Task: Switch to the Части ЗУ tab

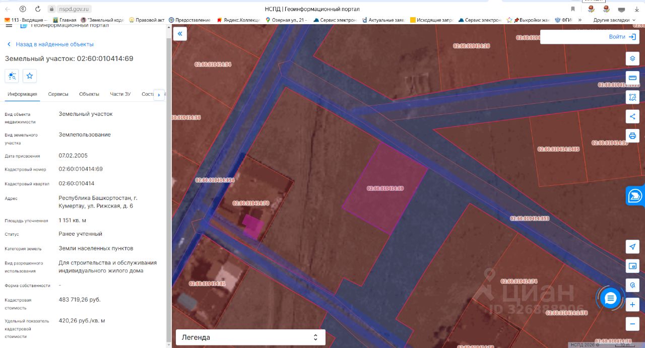Action: pyautogui.click(x=120, y=94)
